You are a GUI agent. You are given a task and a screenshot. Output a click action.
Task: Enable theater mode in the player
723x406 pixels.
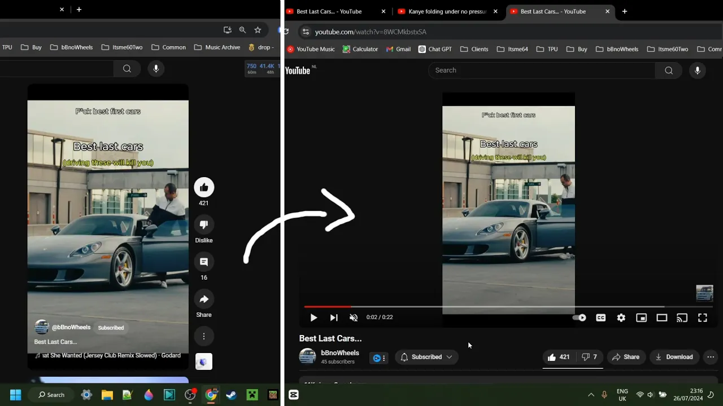662,317
